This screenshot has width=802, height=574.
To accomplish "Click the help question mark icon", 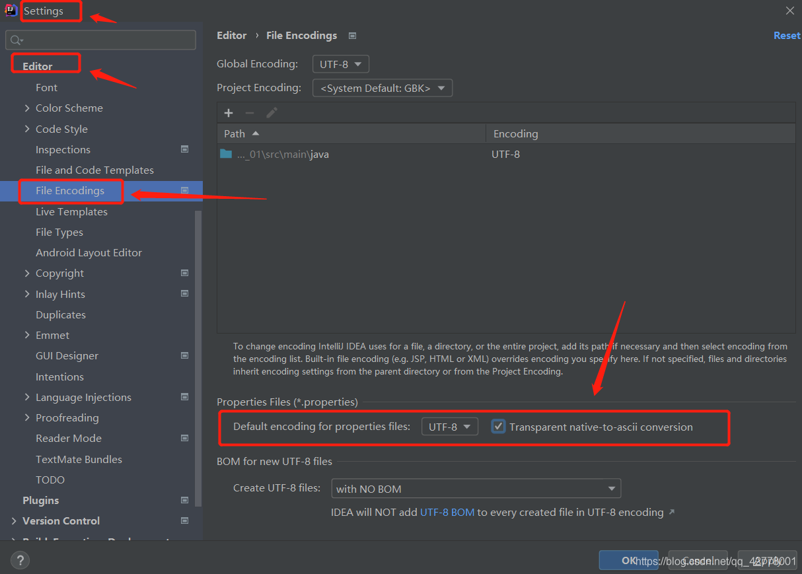I will coord(20,561).
